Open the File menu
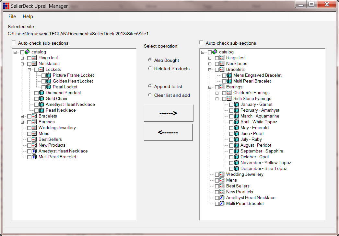The width and height of the screenshot is (339, 236). click(12, 17)
